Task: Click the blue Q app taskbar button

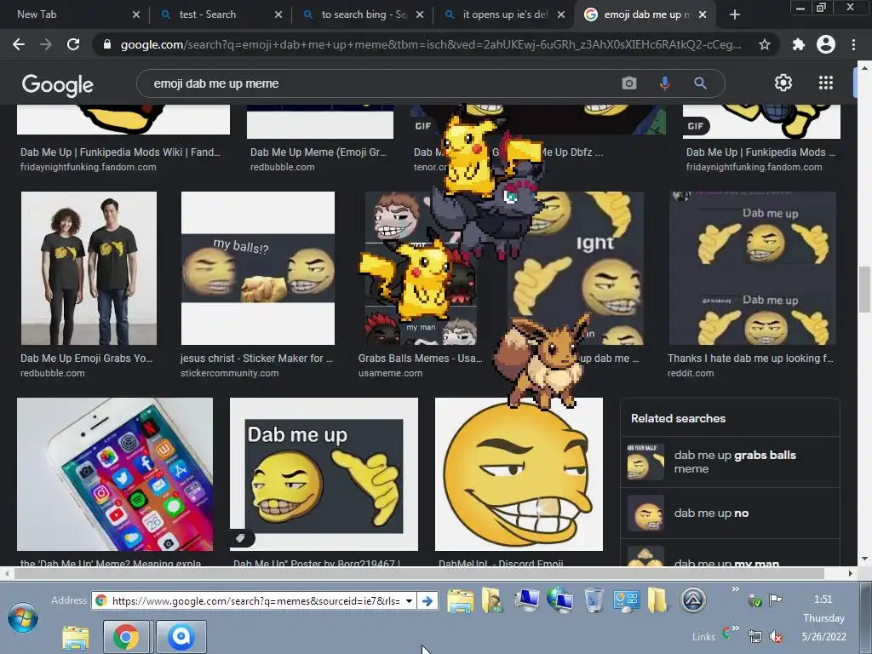Action: (181, 637)
